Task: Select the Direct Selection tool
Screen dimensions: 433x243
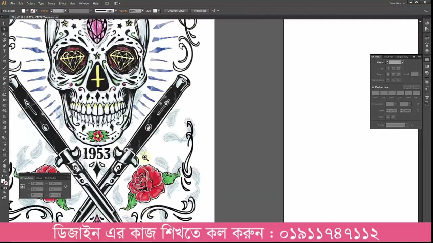Action: coord(4,29)
